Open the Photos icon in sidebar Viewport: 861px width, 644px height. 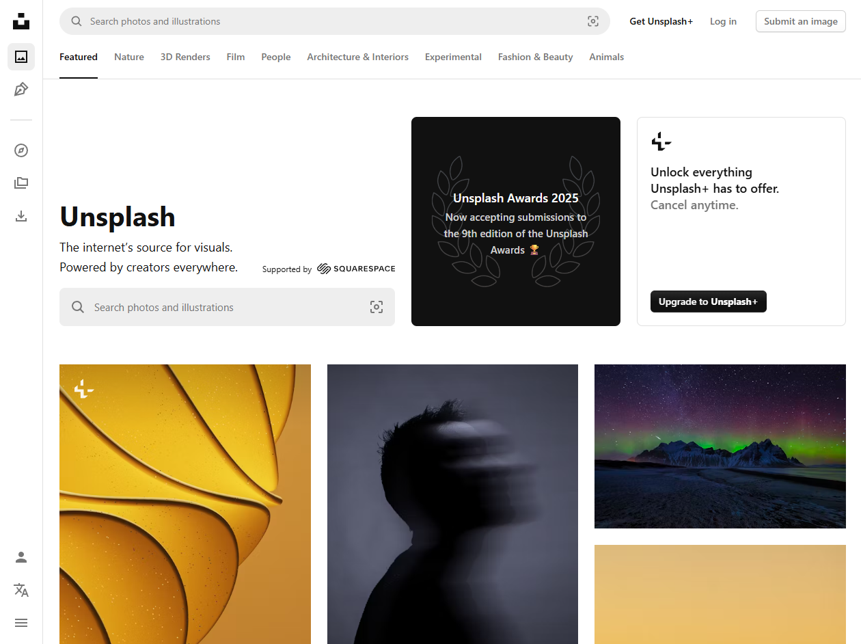(21, 57)
